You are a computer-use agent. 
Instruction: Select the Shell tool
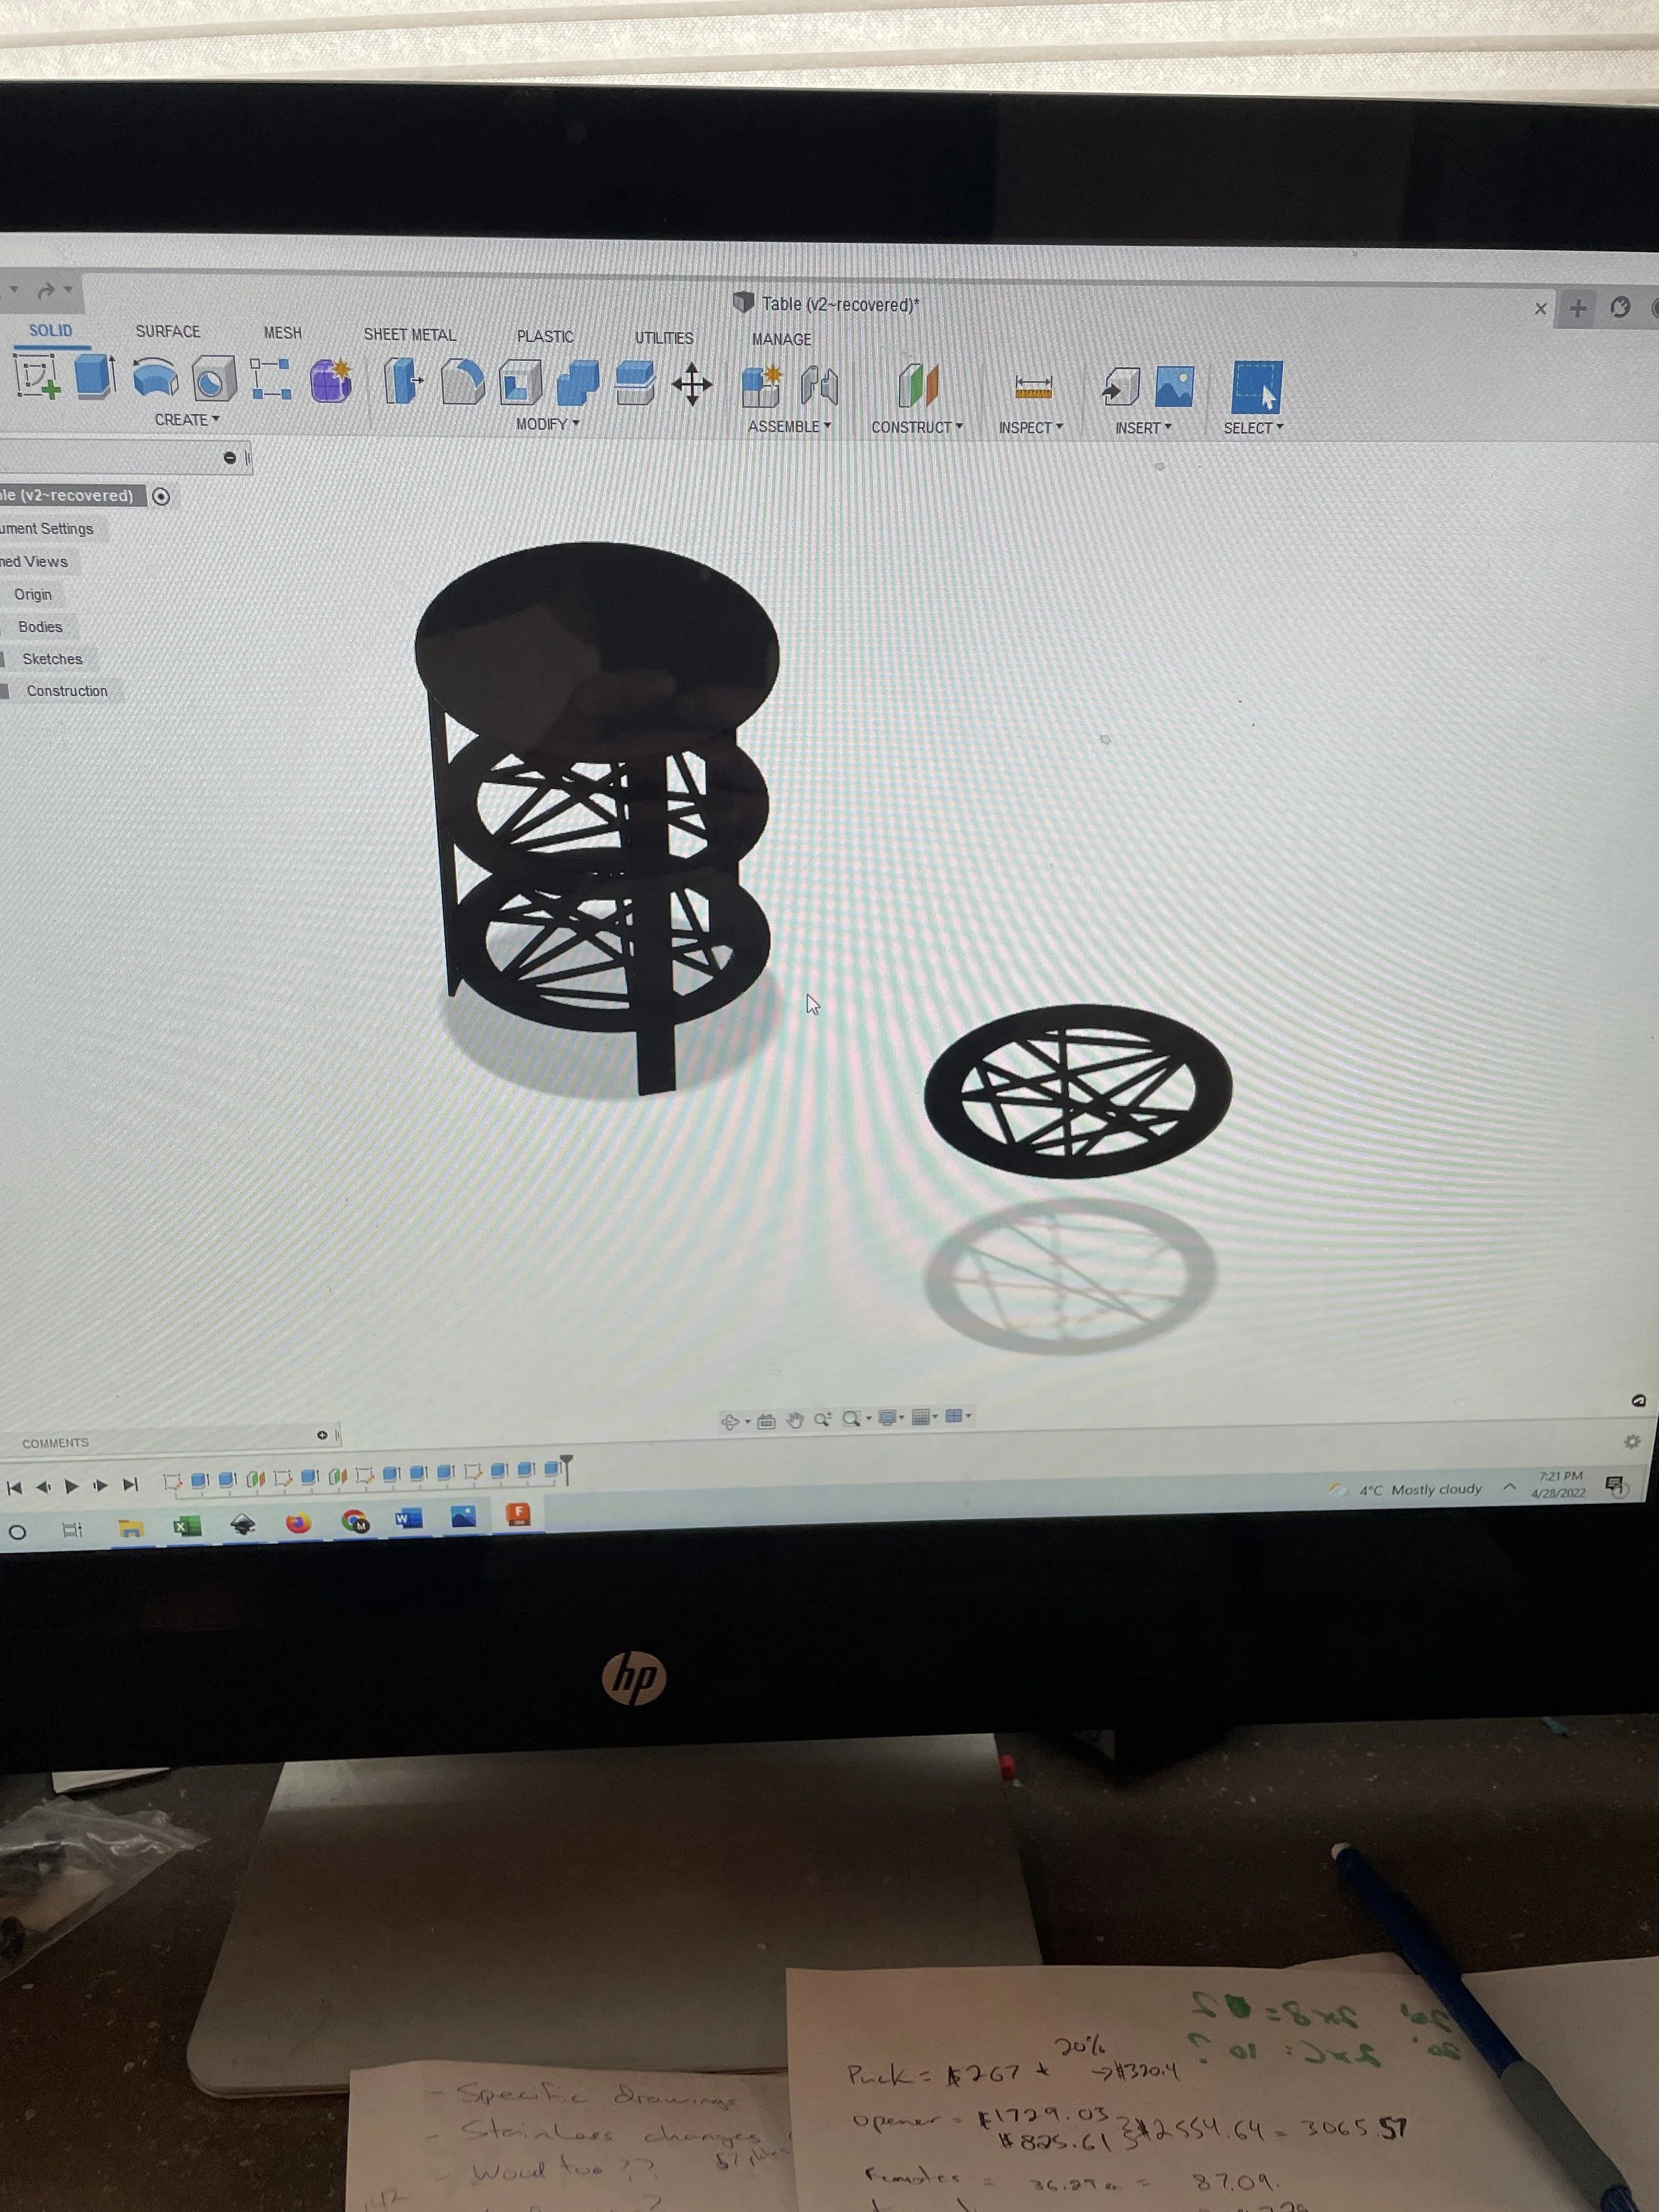(x=520, y=384)
